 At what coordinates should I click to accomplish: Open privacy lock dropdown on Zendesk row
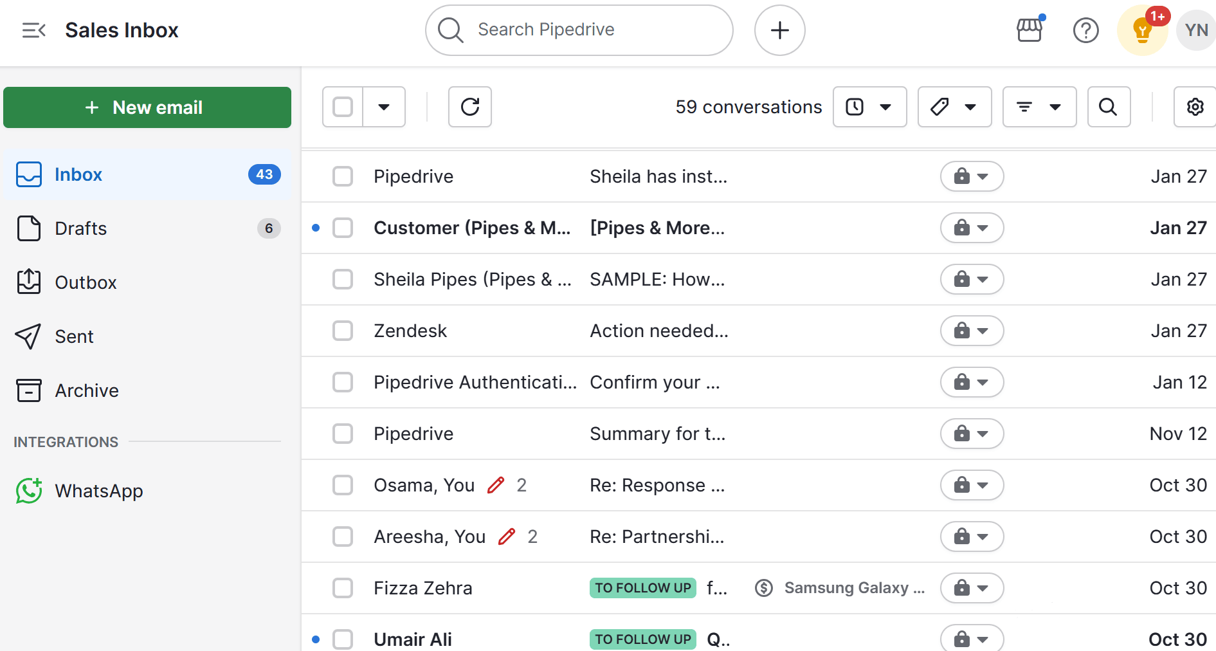tap(972, 331)
